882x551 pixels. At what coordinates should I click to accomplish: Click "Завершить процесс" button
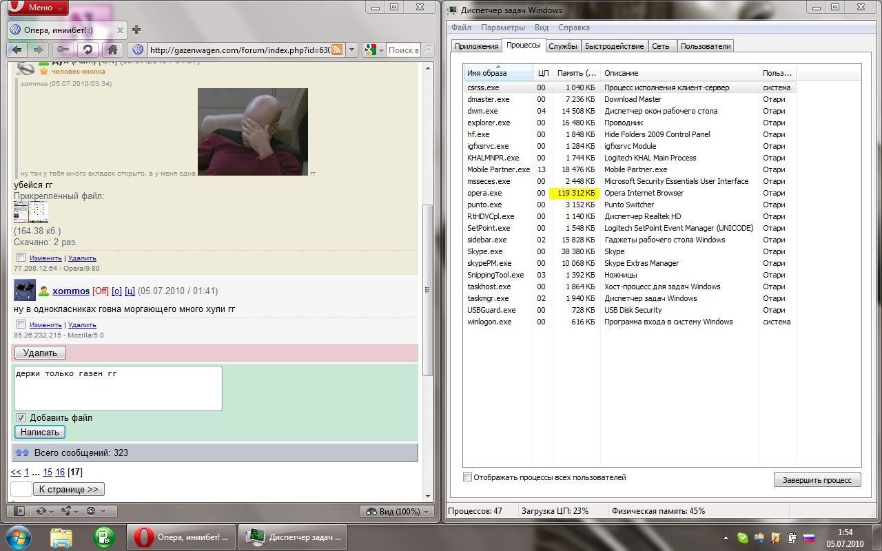[817, 480]
